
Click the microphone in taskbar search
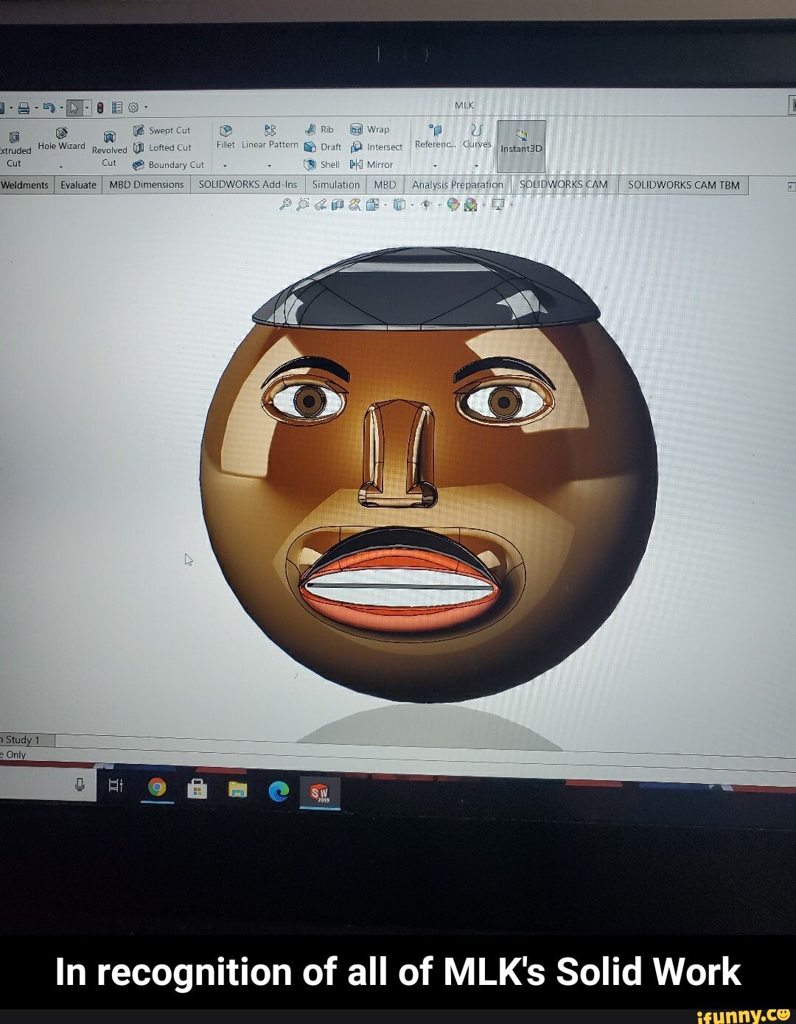(x=80, y=786)
